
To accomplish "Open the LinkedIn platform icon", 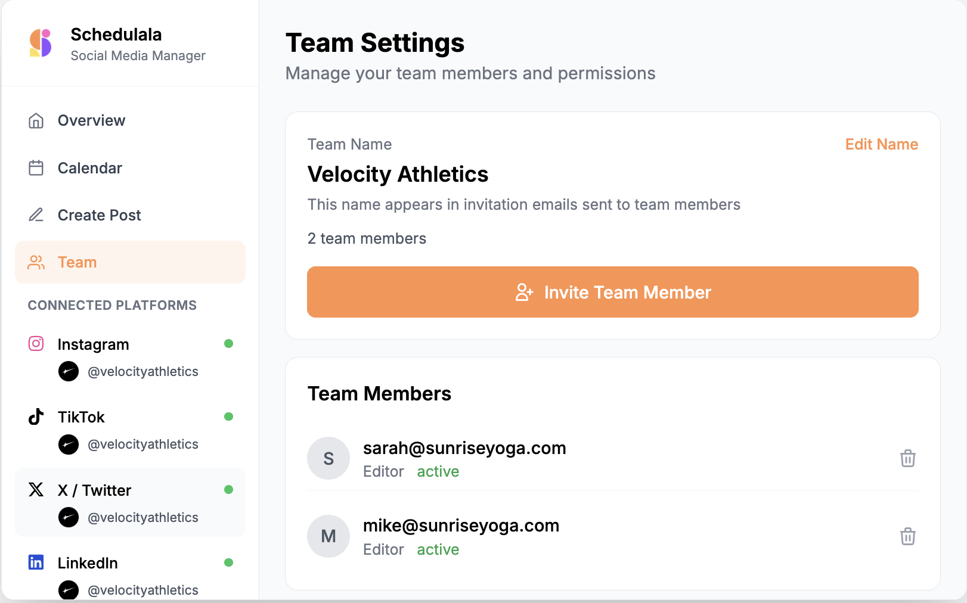I will pos(36,562).
